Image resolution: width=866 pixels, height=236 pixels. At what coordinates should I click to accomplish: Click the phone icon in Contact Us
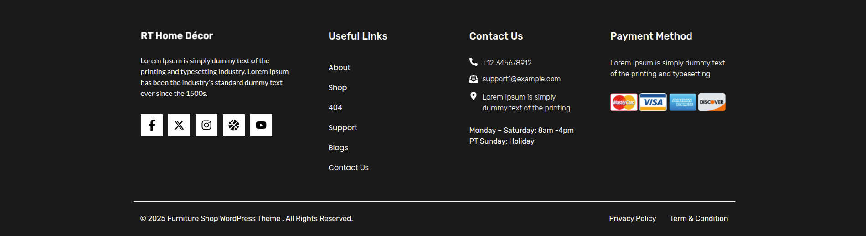click(x=474, y=62)
